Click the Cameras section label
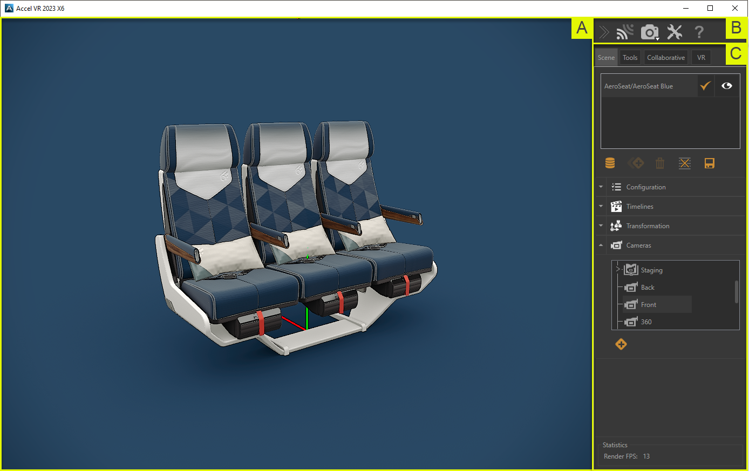The width and height of the screenshot is (749, 471). click(639, 245)
